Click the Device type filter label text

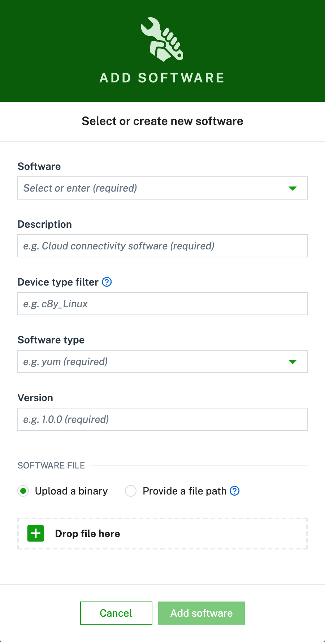pos(58,282)
